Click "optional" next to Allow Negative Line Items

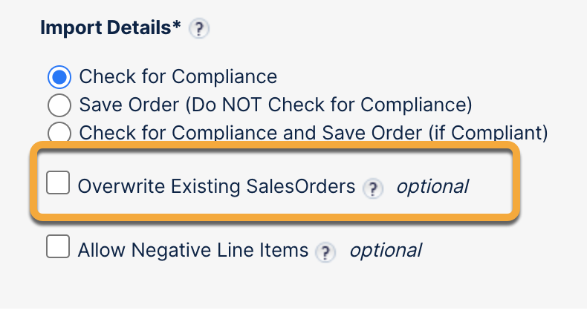(386, 251)
